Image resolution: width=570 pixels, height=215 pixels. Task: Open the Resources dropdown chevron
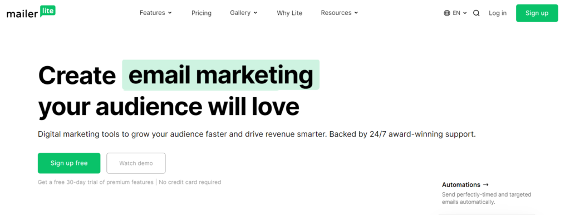(x=356, y=13)
